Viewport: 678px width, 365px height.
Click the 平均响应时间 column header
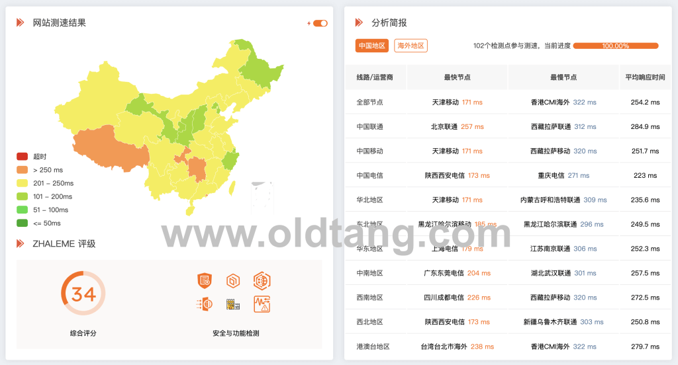[x=645, y=77]
